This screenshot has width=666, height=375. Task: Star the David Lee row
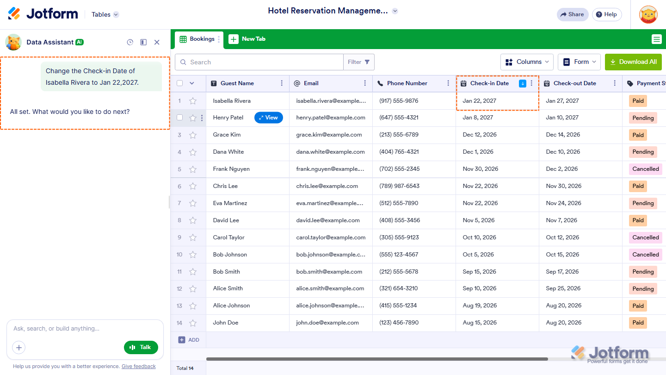(x=193, y=220)
